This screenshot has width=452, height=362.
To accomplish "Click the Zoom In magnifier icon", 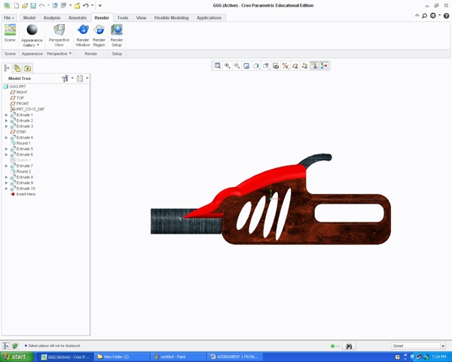I will (x=228, y=66).
